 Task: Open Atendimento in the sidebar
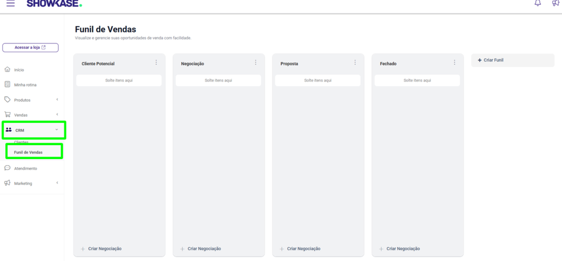(x=25, y=168)
